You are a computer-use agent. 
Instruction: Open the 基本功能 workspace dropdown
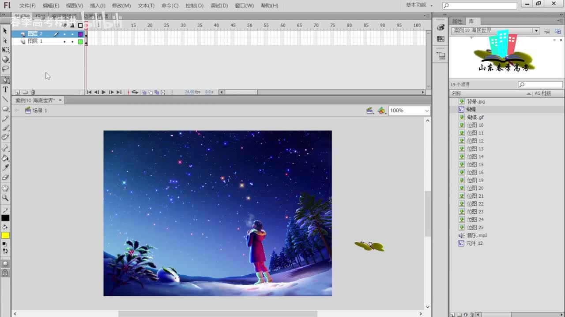pyautogui.click(x=419, y=5)
